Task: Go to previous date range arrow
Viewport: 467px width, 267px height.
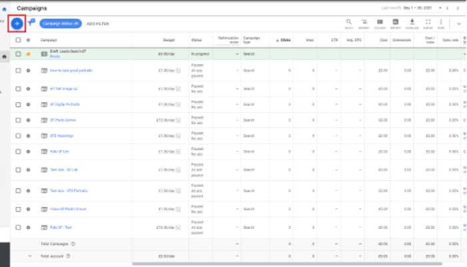Action: [448, 8]
